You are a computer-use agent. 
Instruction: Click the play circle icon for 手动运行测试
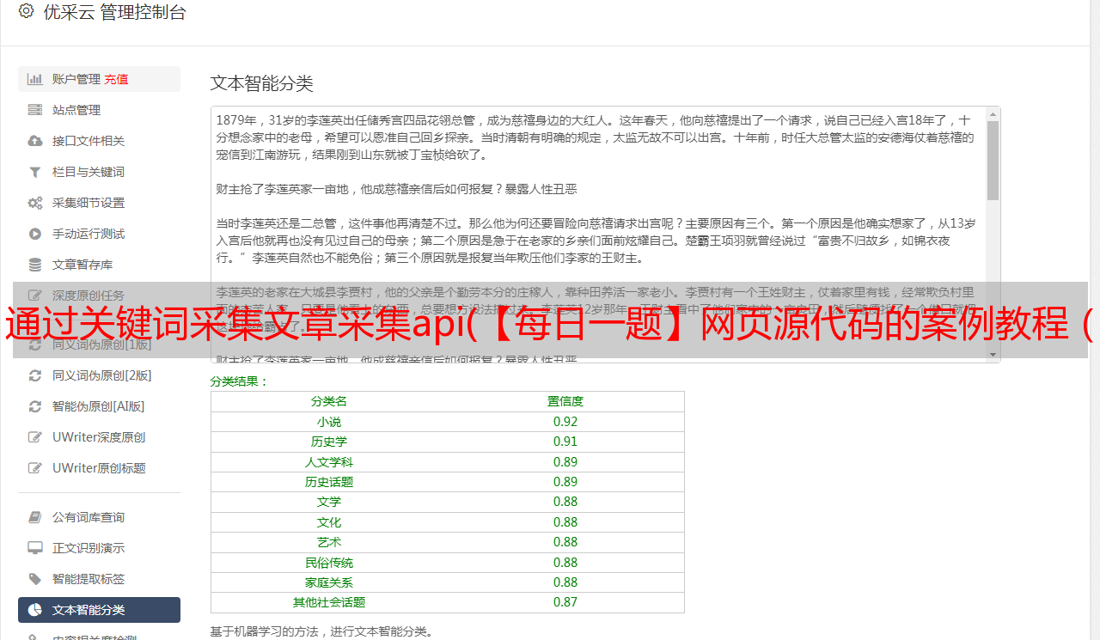pos(35,234)
